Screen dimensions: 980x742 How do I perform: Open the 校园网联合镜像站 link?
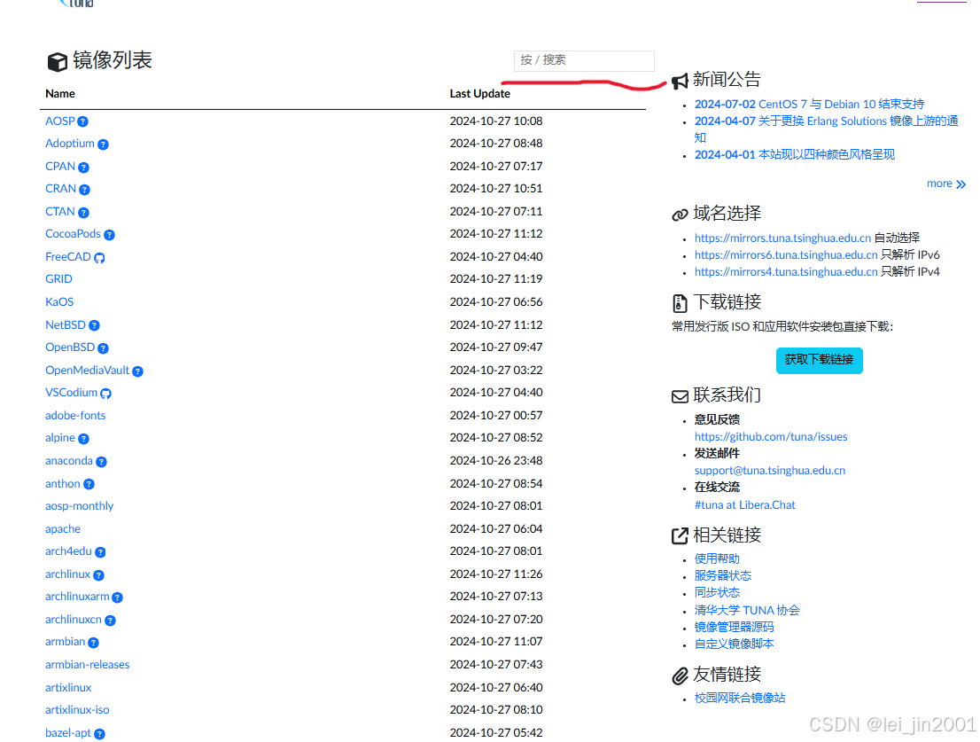coord(739,699)
